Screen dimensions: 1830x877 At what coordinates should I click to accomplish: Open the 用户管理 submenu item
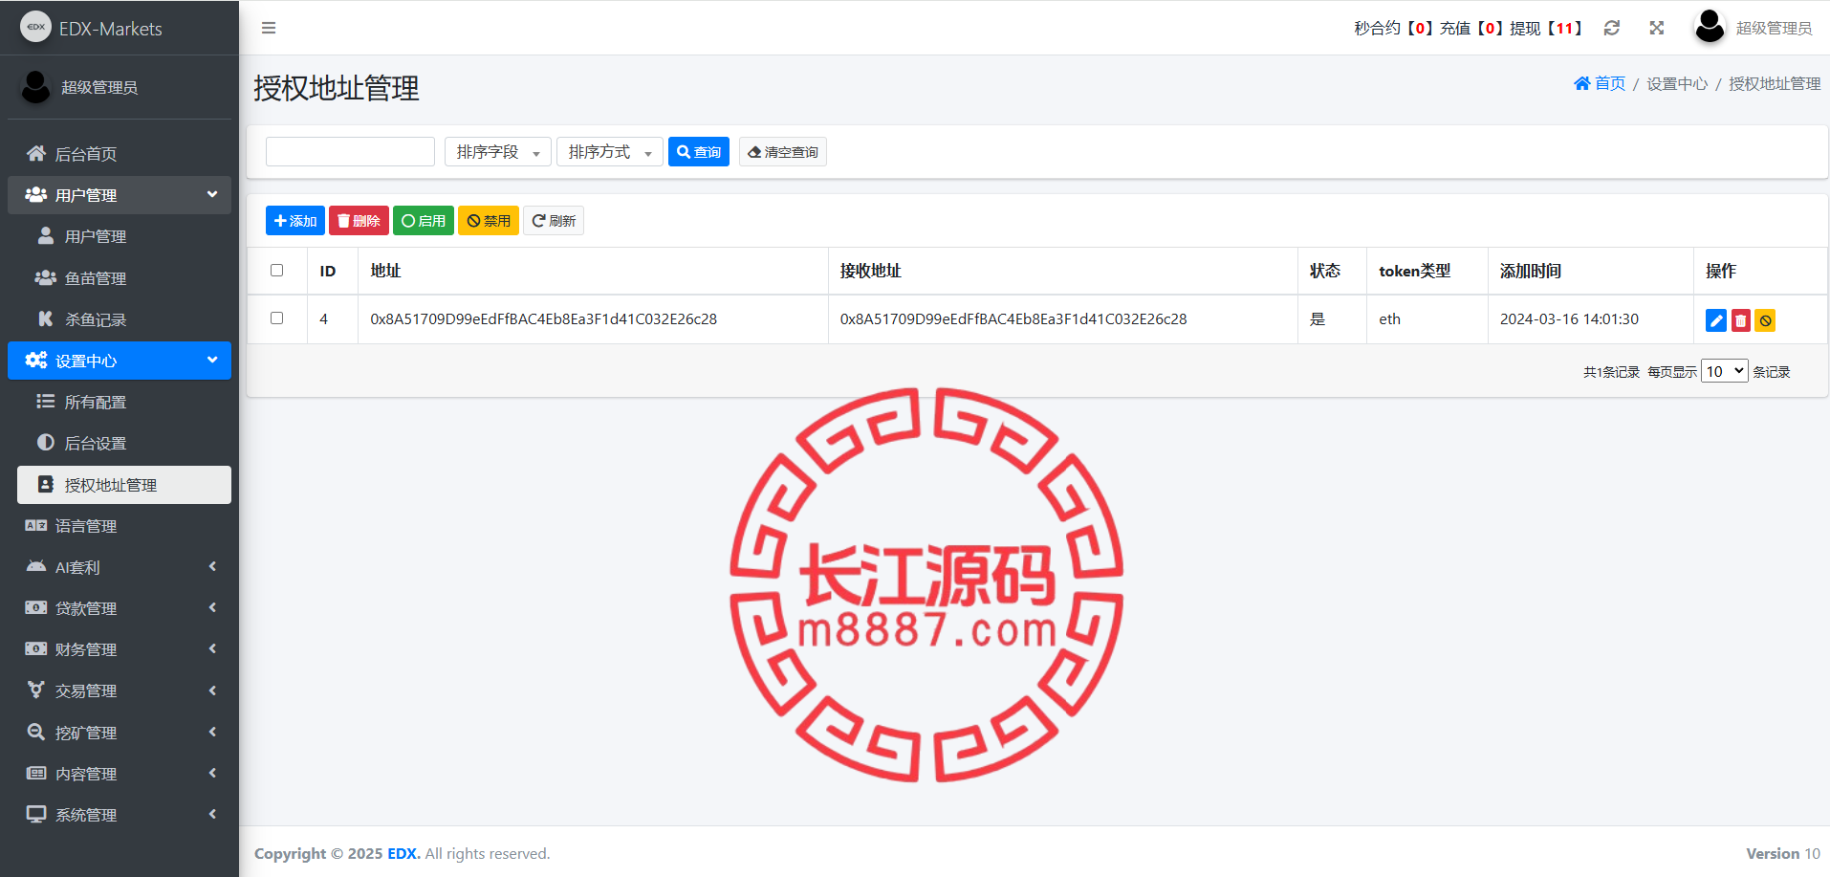click(x=124, y=236)
